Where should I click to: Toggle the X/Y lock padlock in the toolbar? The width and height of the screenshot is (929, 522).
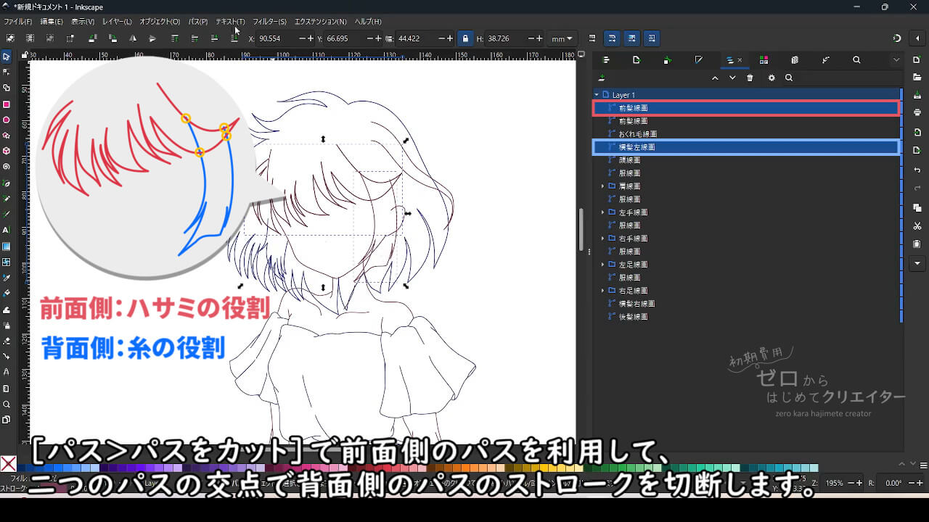(x=464, y=38)
